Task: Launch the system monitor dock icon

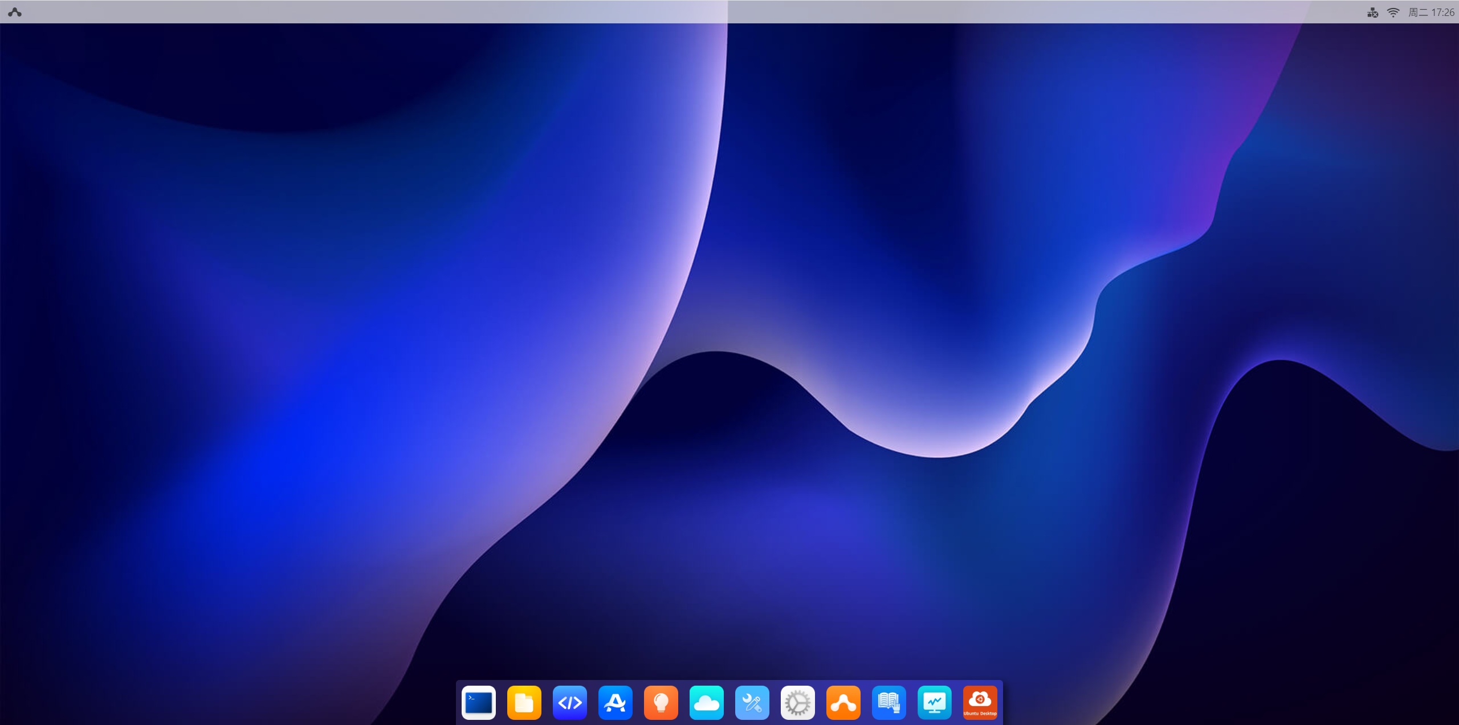Action: click(934, 702)
